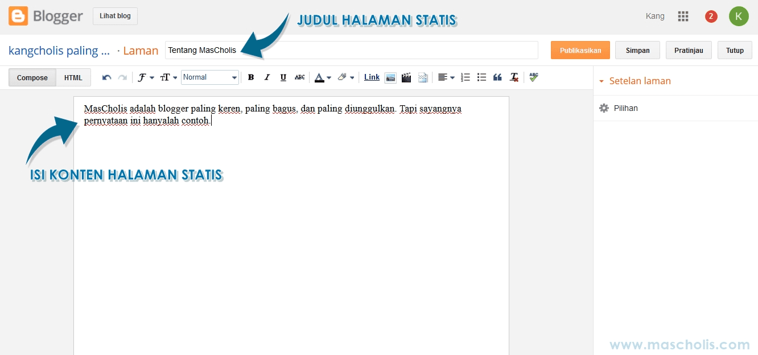
Task: Open the Normal paragraph style dropdown
Action: click(x=210, y=77)
